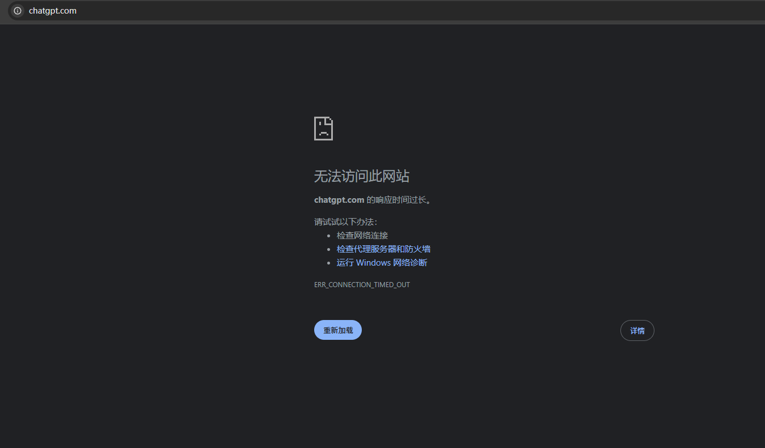Click the folded corner of the error page icon

pos(331,120)
